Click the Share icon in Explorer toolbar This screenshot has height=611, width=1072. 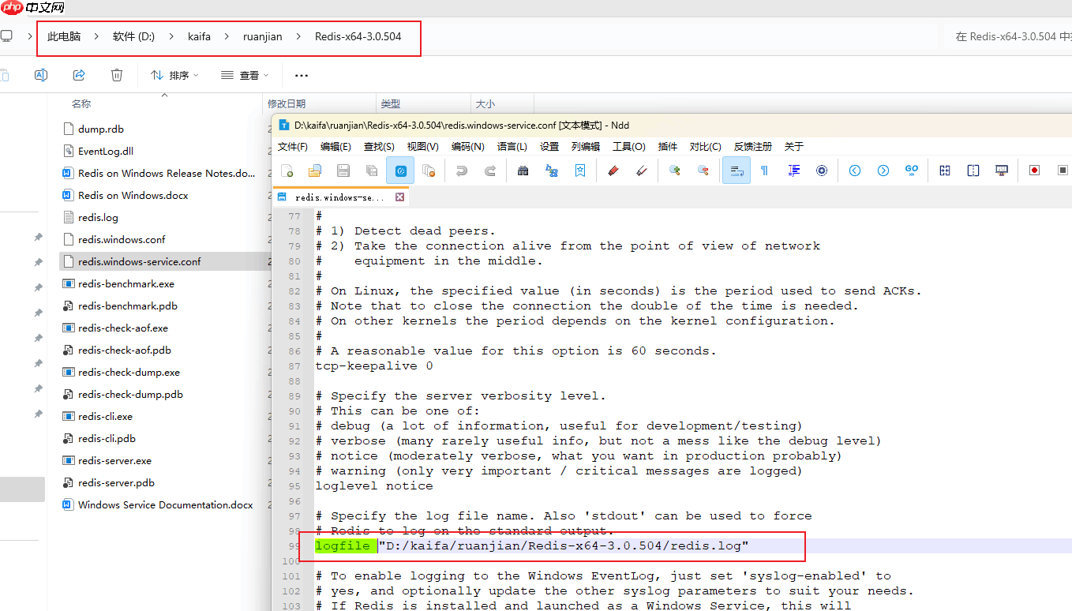coord(79,75)
